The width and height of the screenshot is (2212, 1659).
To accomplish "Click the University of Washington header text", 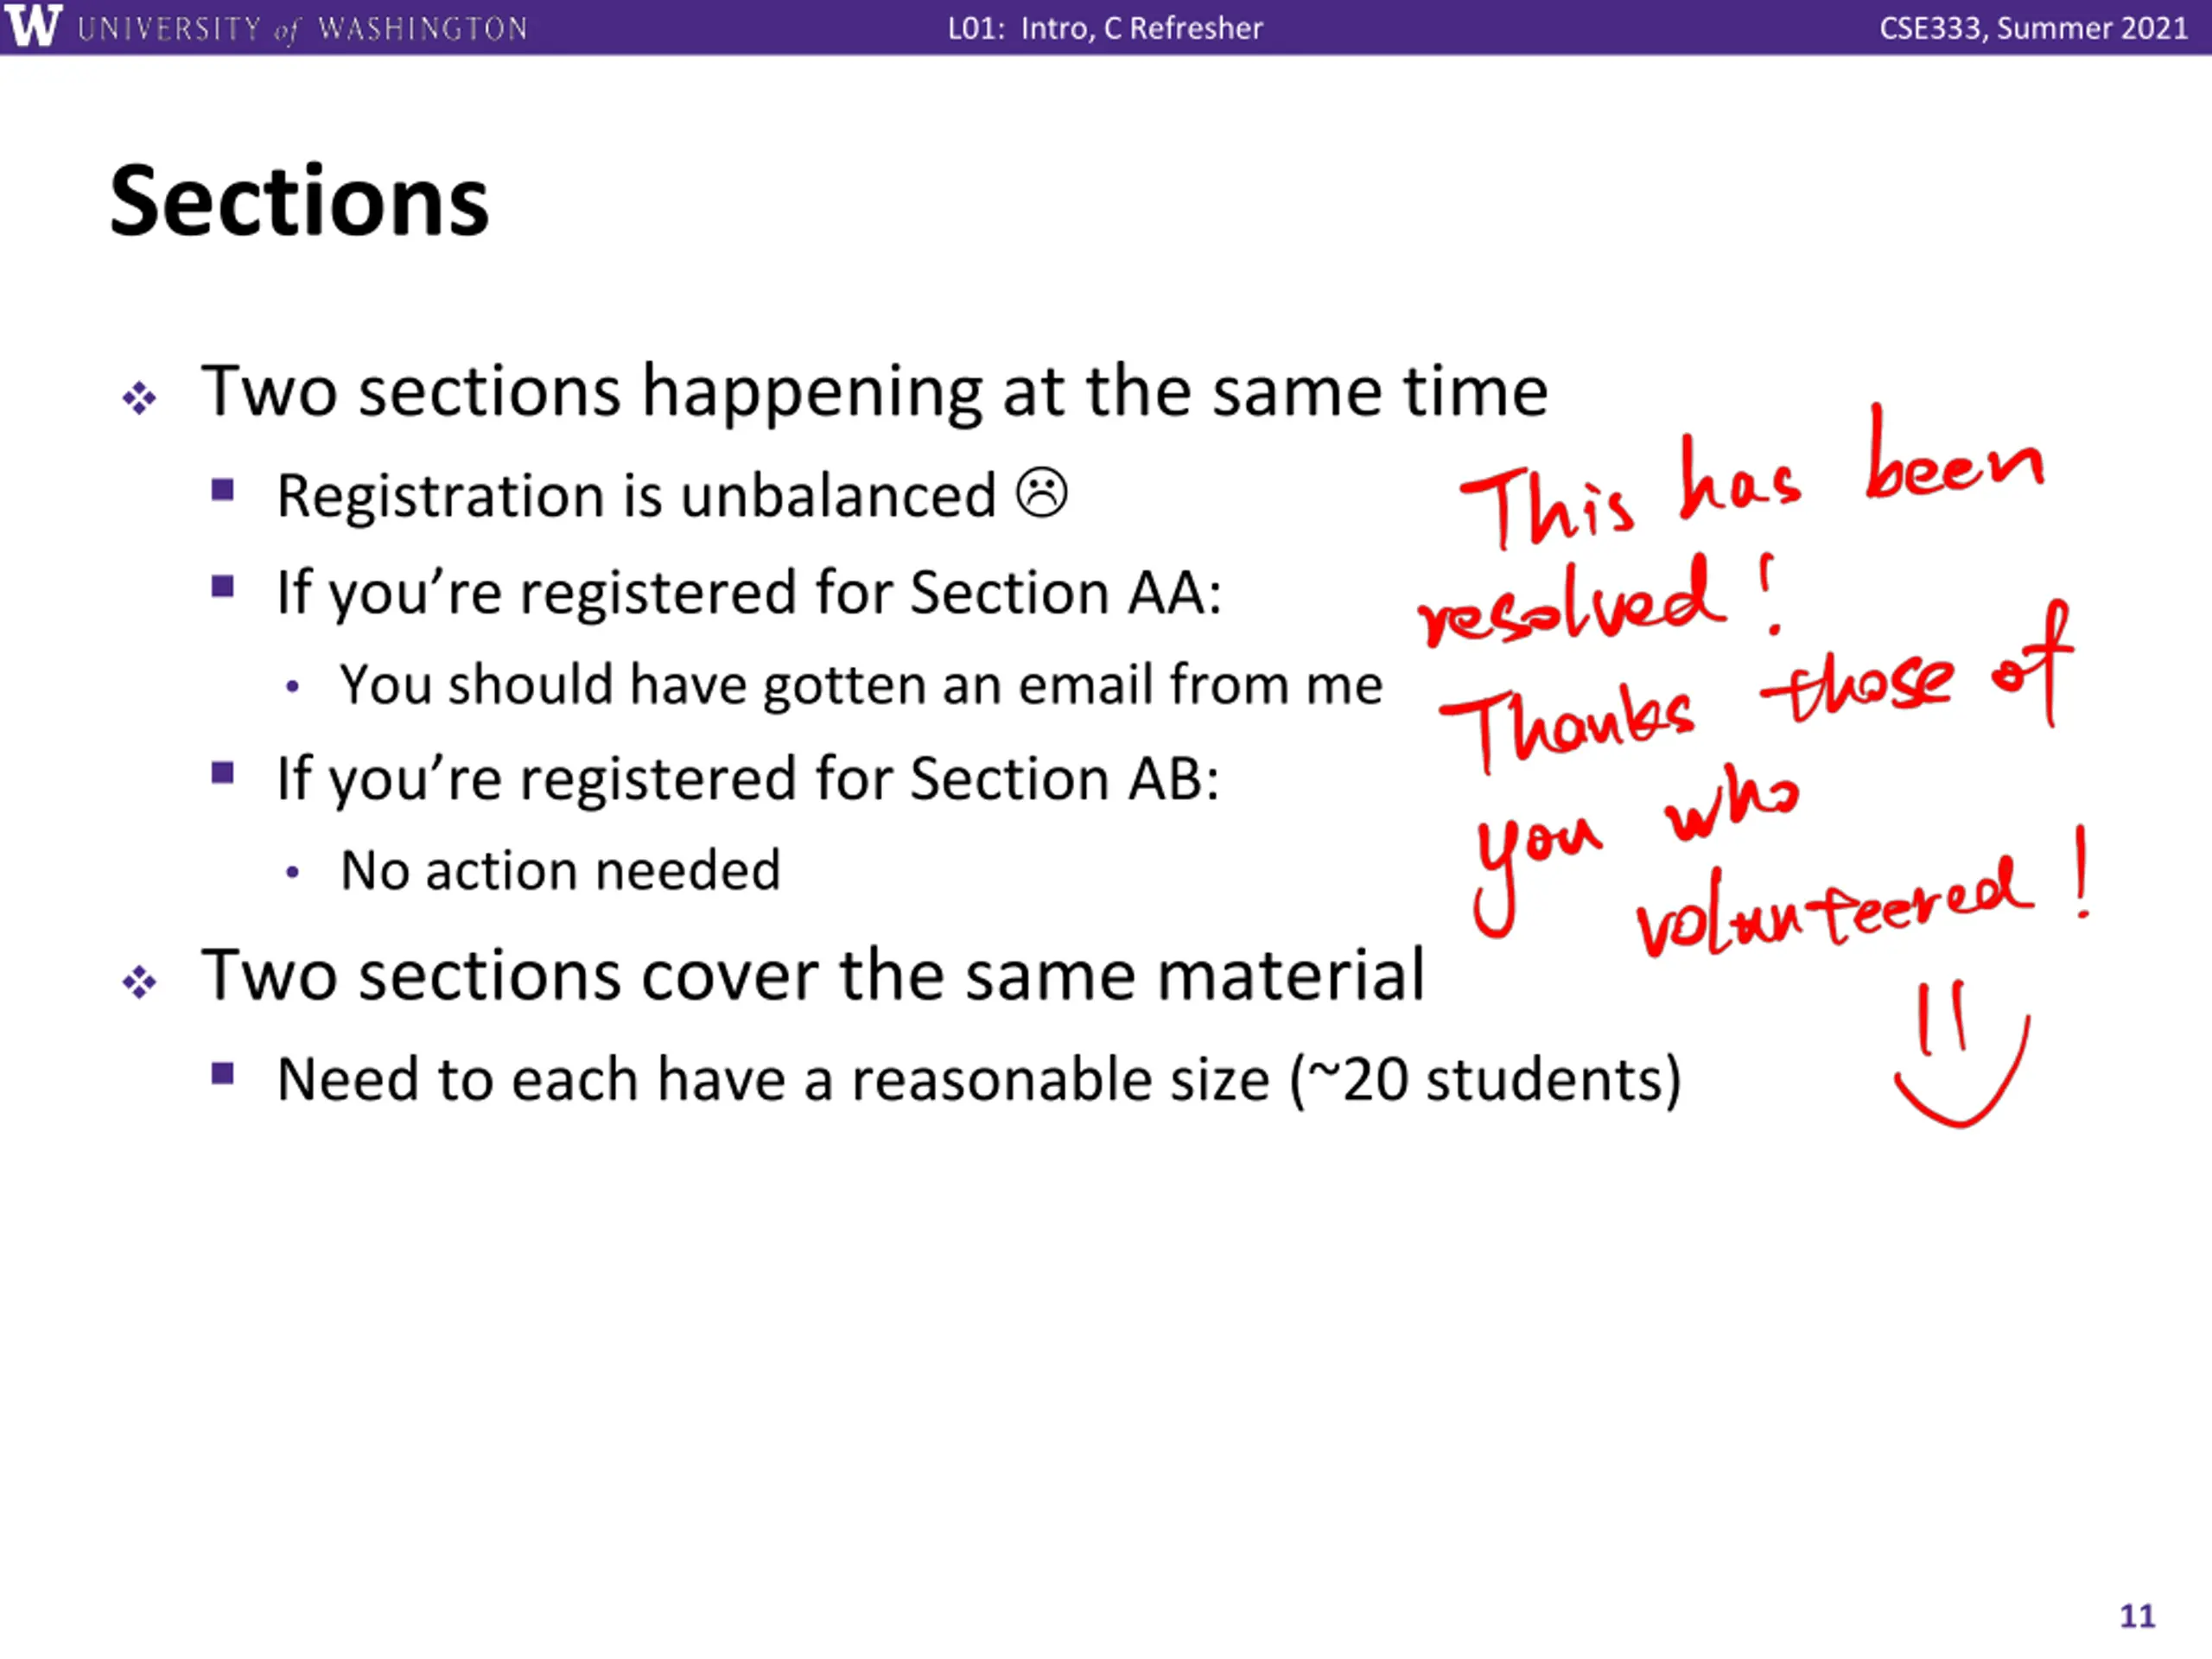I will (x=302, y=29).
